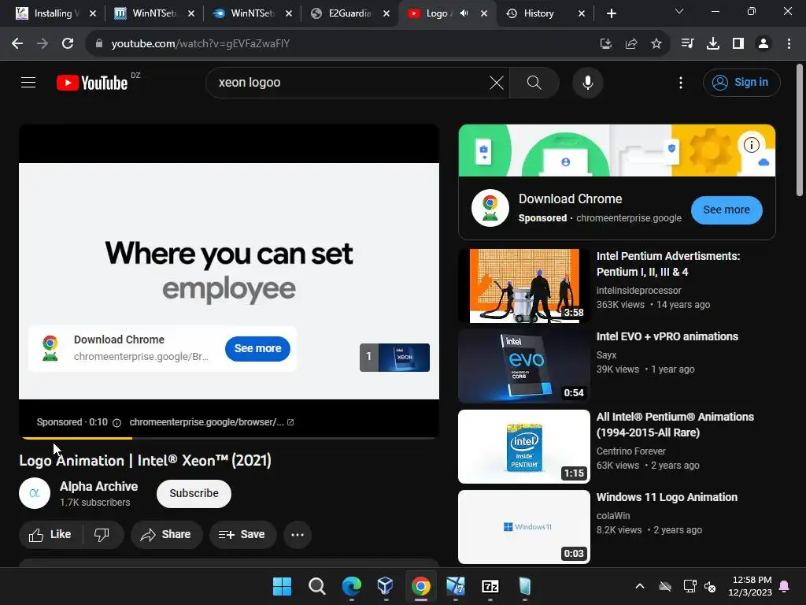806x605 pixels.
Task: Open Chrome downloads icon
Action: (x=712, y=44)
